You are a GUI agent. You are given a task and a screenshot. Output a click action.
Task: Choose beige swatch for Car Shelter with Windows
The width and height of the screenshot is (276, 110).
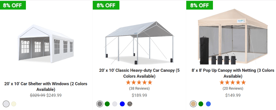click(14, 104)
